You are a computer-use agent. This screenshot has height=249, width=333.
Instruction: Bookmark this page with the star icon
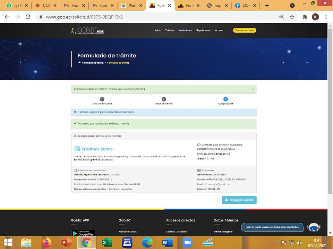[x=292, y=17]
